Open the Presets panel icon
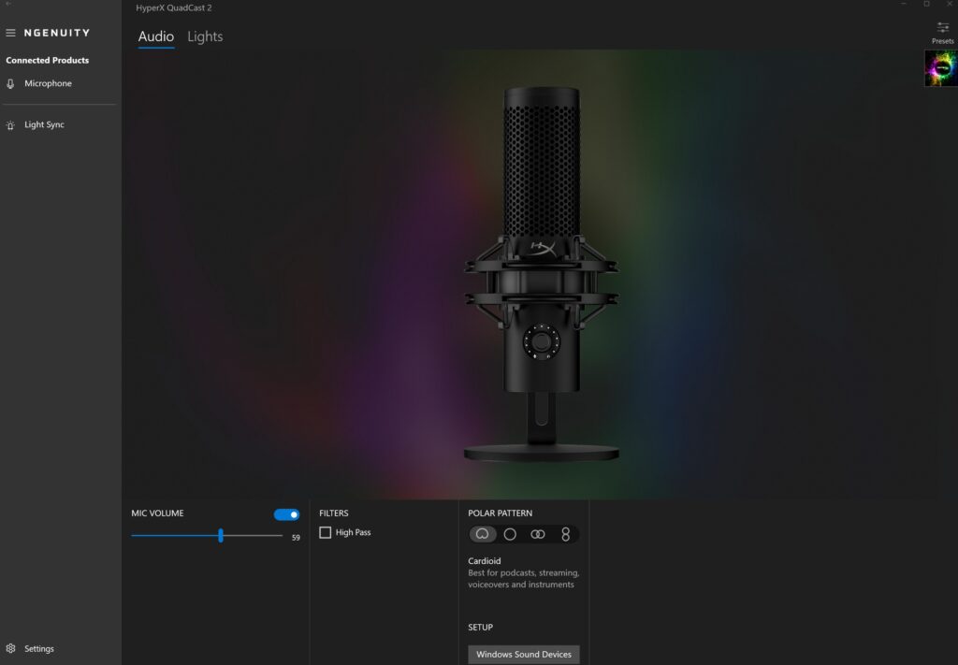 point(942,28)
